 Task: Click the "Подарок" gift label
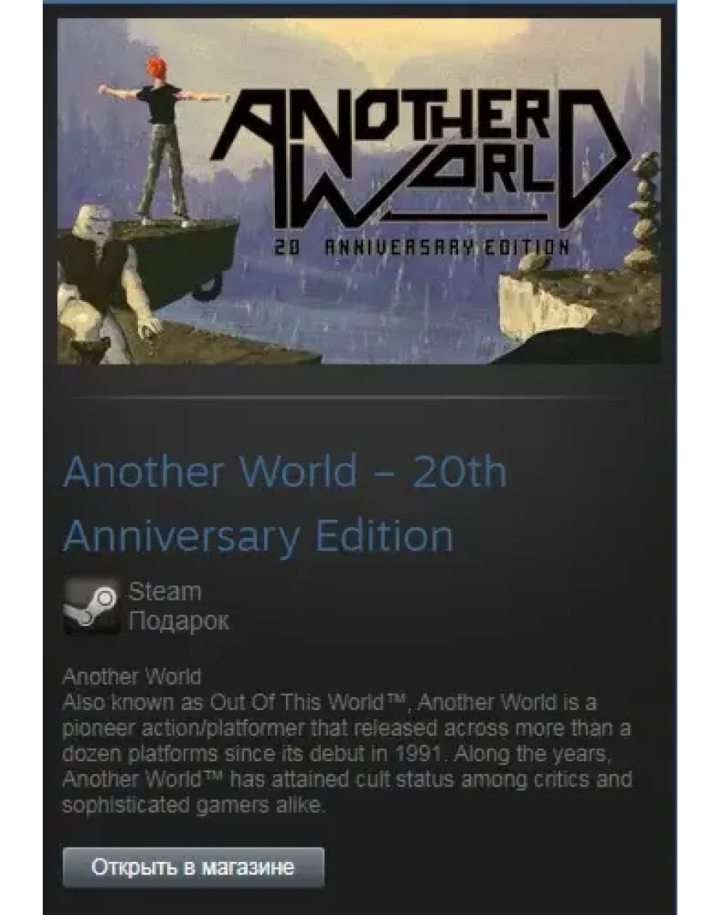click(x=179, y=620)
